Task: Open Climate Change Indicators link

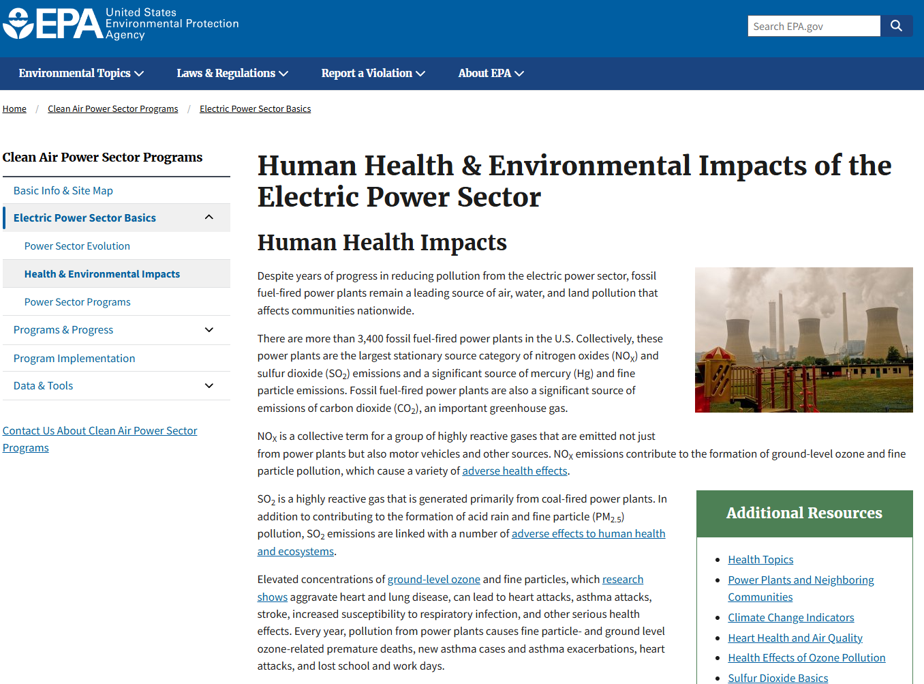Action: (x=791, y=618)
